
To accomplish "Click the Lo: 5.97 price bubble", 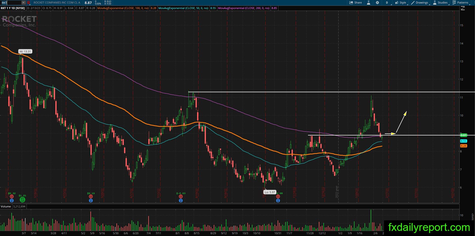I will [270, 192].
